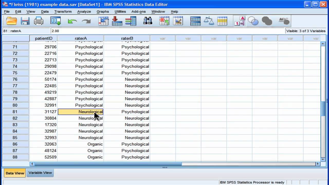
Task: Select patientID cell 52509
Action: pos(43,157)
